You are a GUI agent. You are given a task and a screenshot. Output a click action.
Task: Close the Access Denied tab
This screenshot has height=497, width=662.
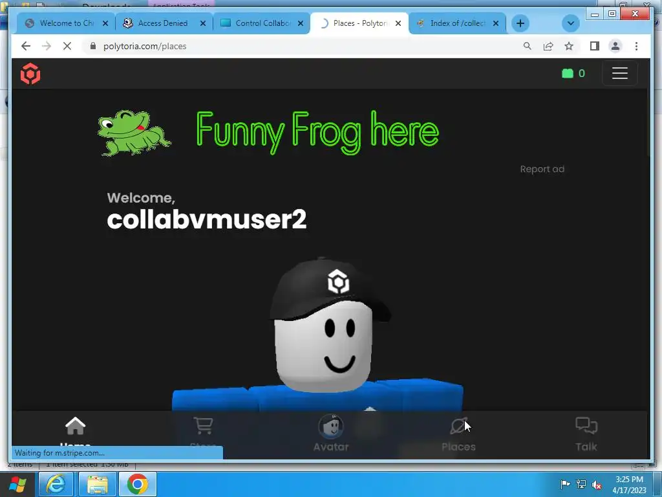[x=202, y=23]
